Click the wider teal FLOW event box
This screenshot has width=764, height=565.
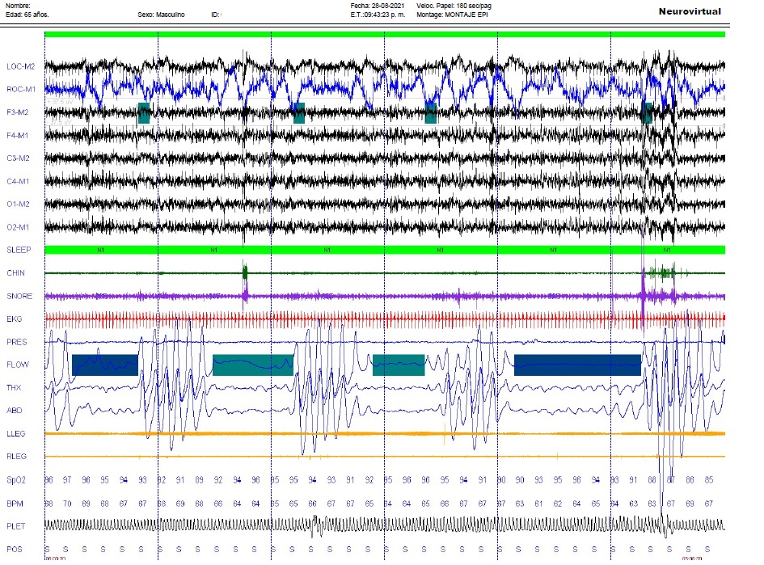pyautogui.click(x=253, y=365)
